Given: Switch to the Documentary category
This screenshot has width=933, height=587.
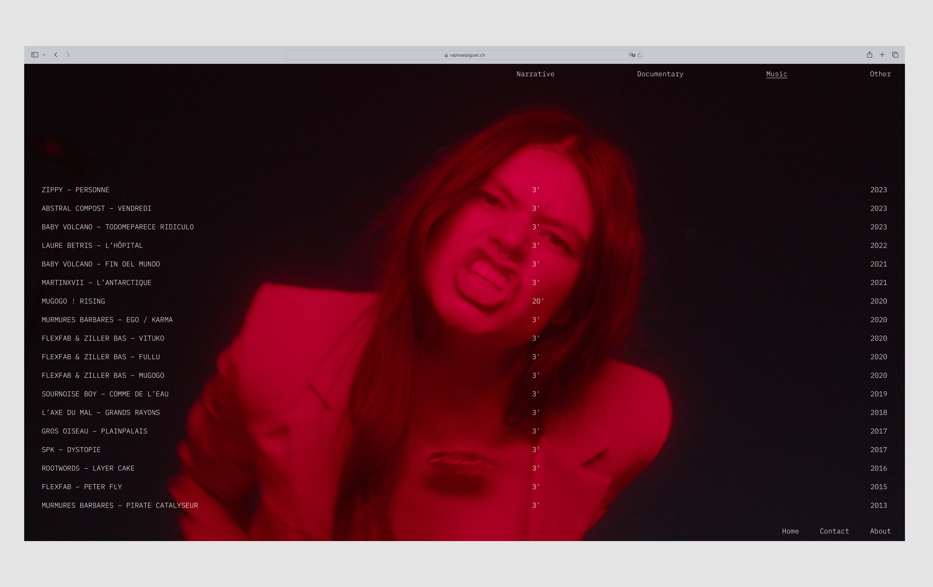Looking at the screenshot, I should (x=660, y=74).
